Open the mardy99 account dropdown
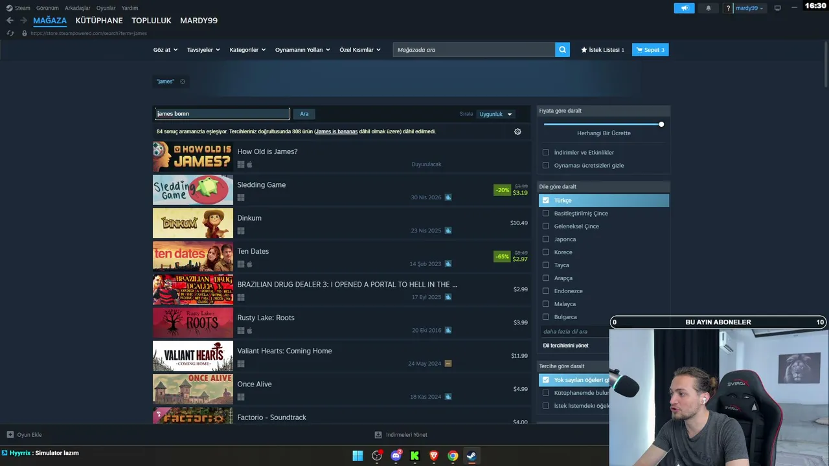The height and width of the screenshot is (466, 829). click(x=749, y=8)
